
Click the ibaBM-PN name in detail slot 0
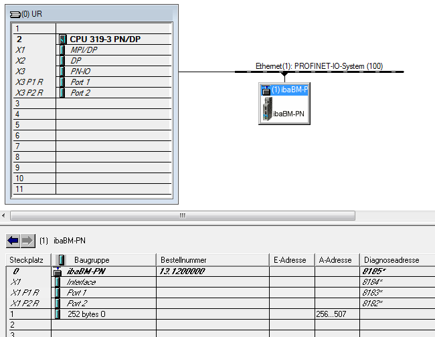[86, 271]
